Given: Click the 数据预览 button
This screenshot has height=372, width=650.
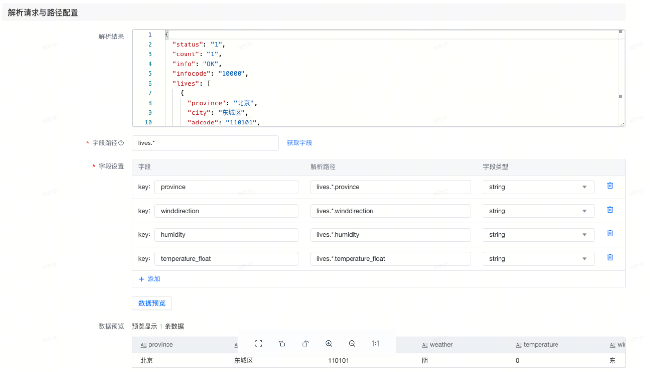Looking at the screenshot, I should click(x=152, y=303).
